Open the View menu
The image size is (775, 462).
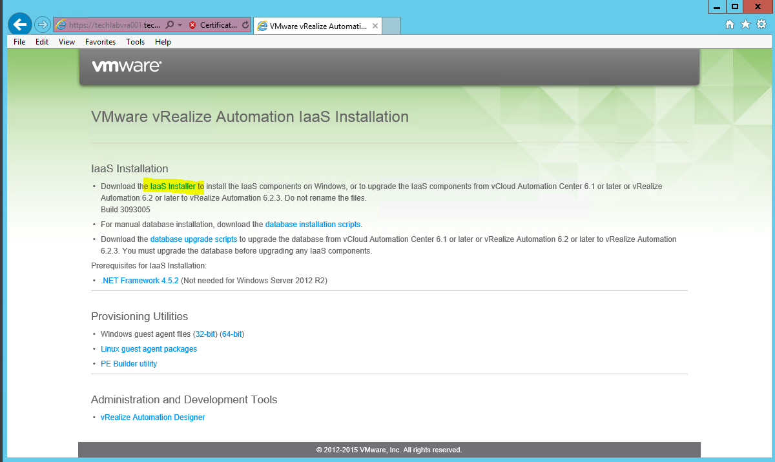[x=67, y=42]
